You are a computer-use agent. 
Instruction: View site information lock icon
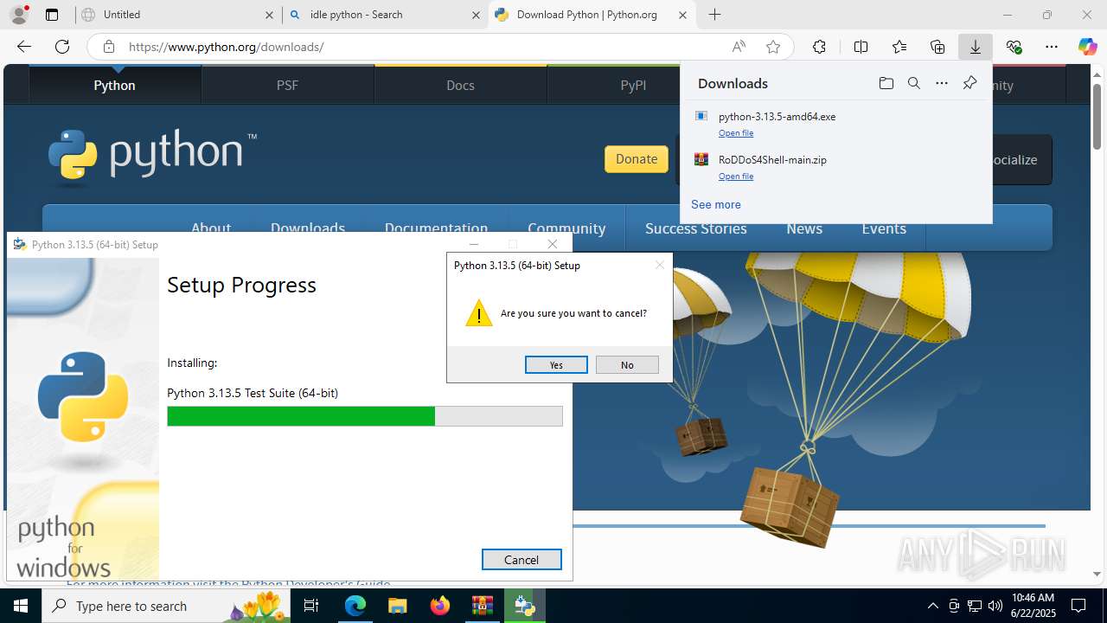[109, 47]
